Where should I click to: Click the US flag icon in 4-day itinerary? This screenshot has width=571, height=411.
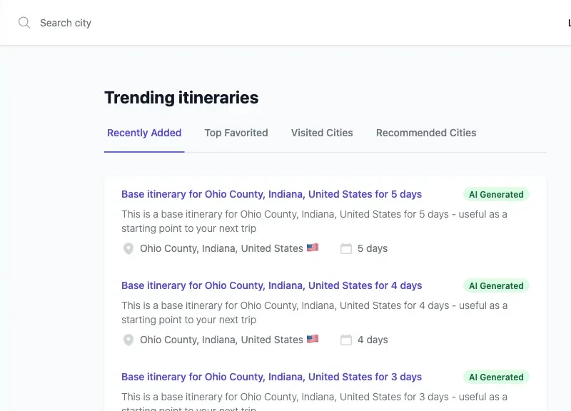313,339
